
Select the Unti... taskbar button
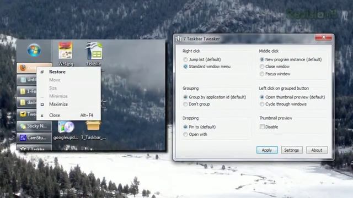click(x=27, y=80)
